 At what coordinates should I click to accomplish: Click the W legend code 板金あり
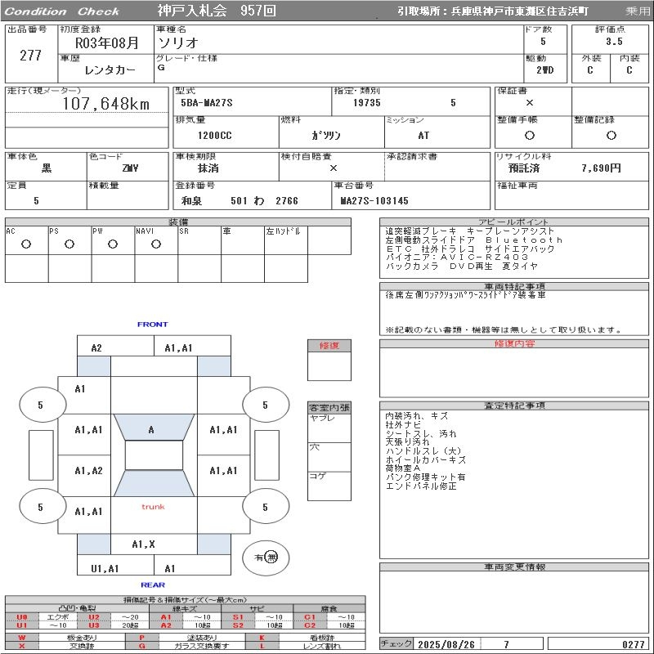(x=22, y=638)
